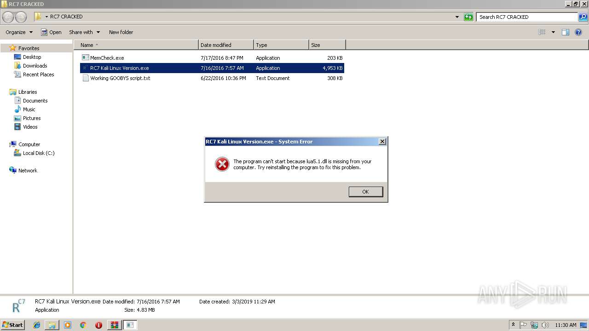Expand the breadcrumb arrow before RC7 CRACKED

point(46,17)
